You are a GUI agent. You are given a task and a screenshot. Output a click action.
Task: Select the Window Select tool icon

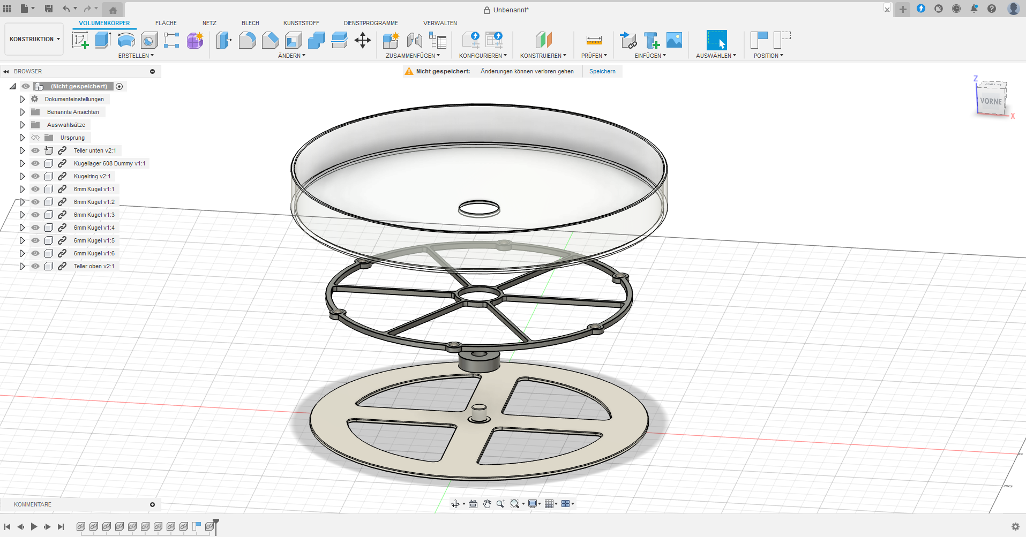tap(716, 40)
